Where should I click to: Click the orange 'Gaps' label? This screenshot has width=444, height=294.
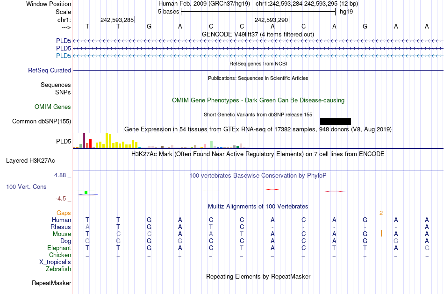(x=64, y=213)
